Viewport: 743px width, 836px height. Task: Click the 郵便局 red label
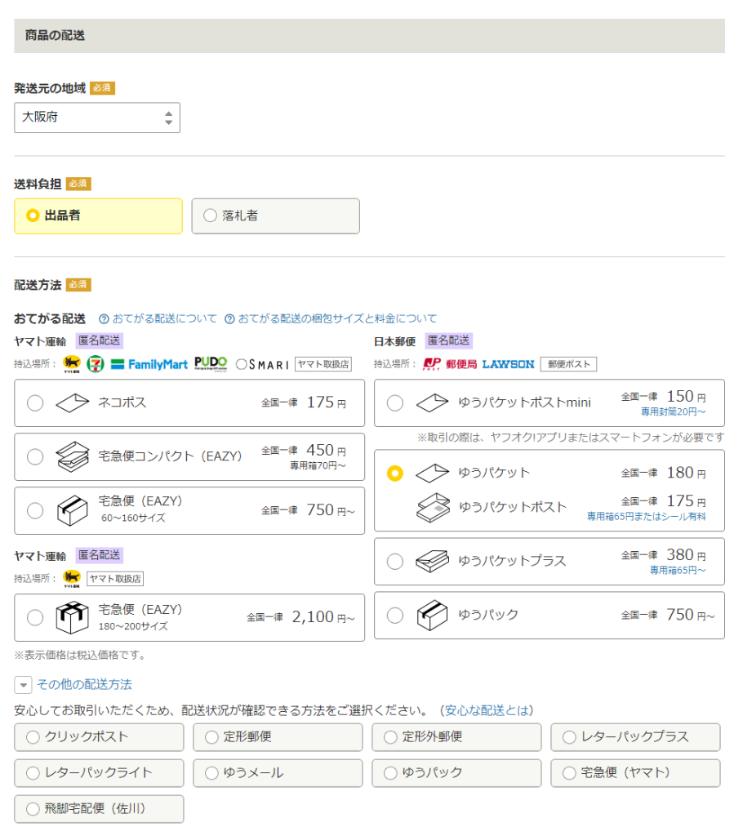coord(461,364)
